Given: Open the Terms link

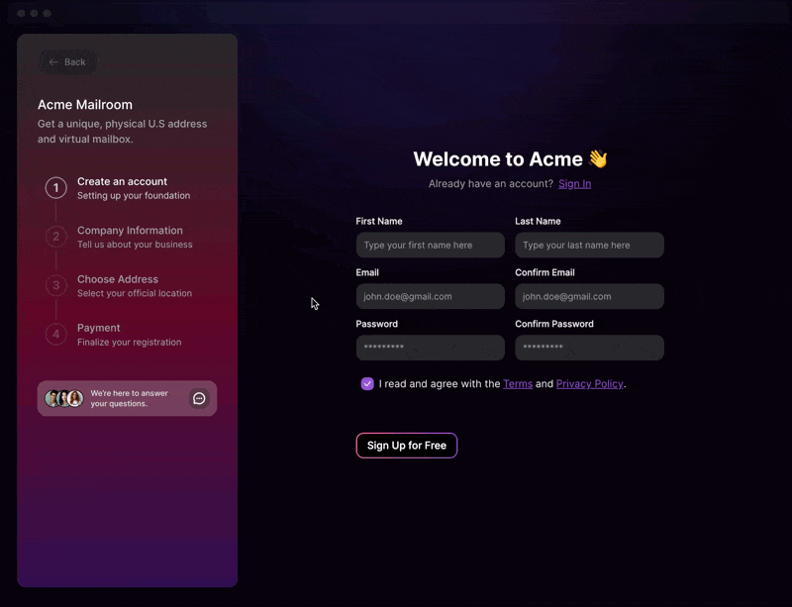Looking at the screenshot, I should tap(518, 383).
